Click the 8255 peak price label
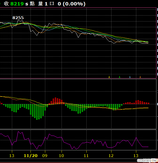The height and width of the screenshot is (163, 158). 18,18
